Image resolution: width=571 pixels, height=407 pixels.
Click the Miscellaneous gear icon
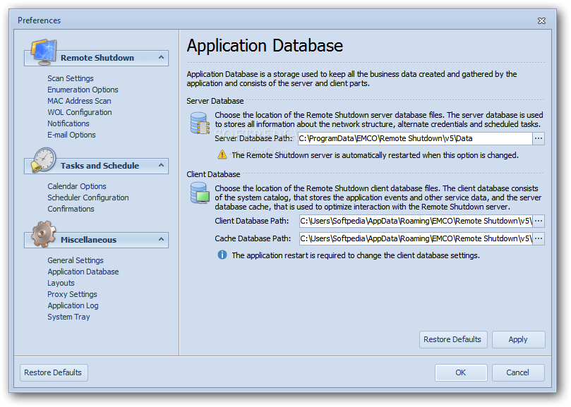coord(44,234)
